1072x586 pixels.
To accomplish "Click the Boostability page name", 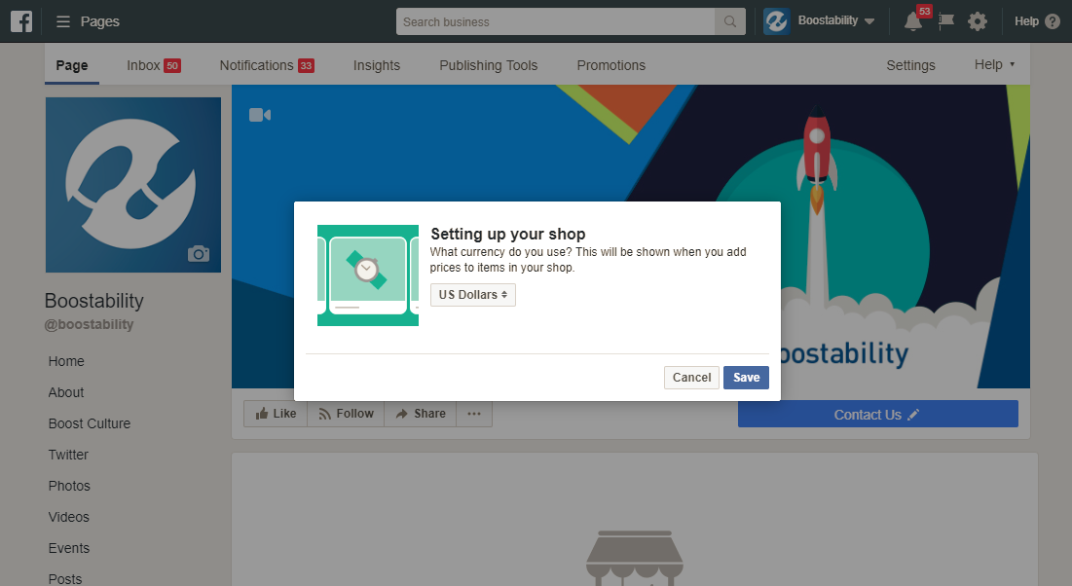I will pyautogui.click(x=94, y=301).
